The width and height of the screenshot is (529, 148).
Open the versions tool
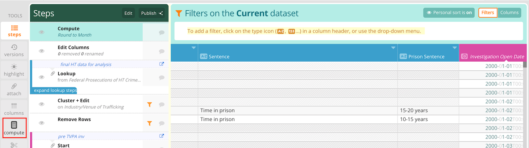pos(14,50)
